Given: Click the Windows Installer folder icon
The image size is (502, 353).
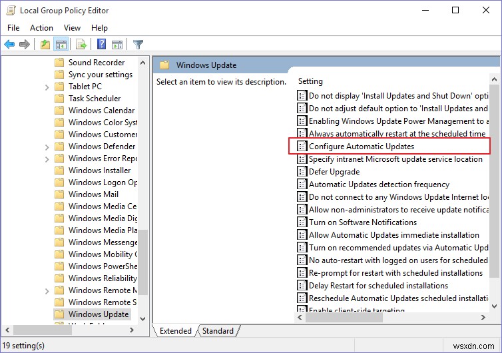Looking at the screenshot, I should pos(59,171).
